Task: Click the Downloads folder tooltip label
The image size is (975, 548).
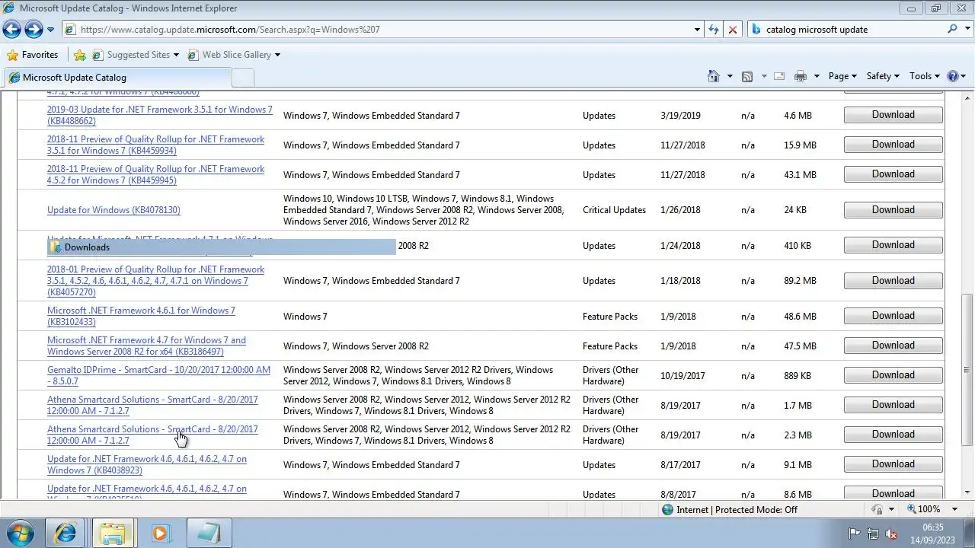Action: (x=222, y=247)
